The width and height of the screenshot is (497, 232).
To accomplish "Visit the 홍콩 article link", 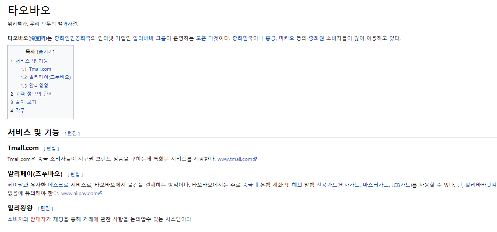I will click(x=271, y=38).
